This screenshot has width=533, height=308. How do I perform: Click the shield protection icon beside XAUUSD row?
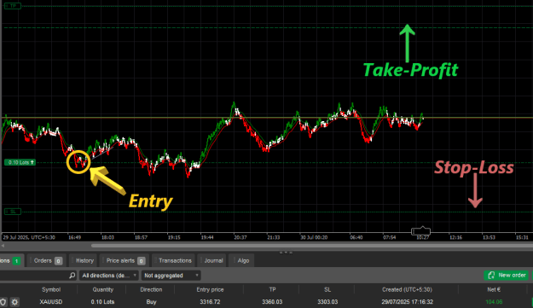point(3,302)
